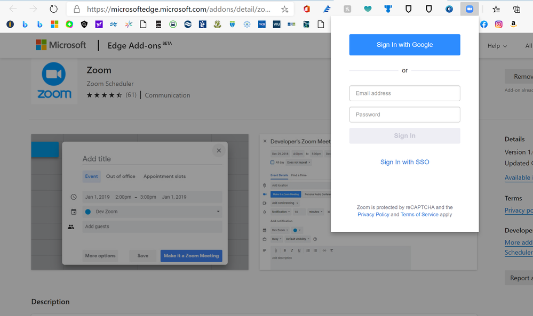Open the Privacy policy link under Terms

519,210
